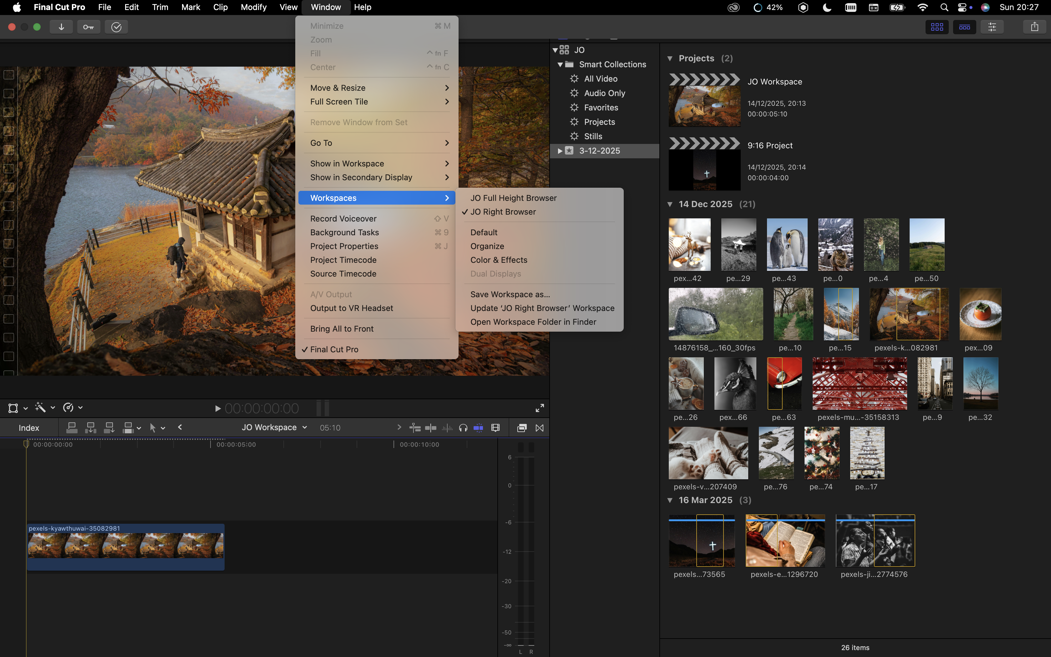
Task: Toggle the Browser panel visibility button
Action: coord(937,27)
